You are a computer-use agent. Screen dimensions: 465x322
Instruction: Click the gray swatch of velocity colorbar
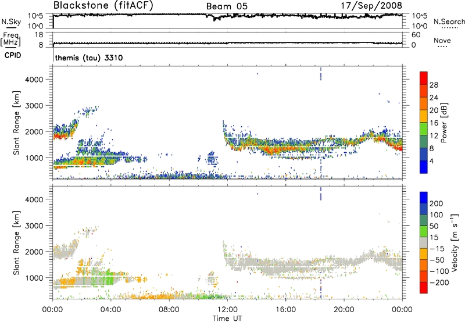coord(424,242)
